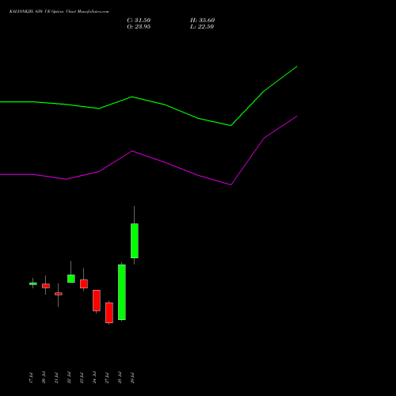Screen dimensions: 396x396
Task: Click the KALYANKJIL 650 CE Options chart title
Action: [59, 12]
